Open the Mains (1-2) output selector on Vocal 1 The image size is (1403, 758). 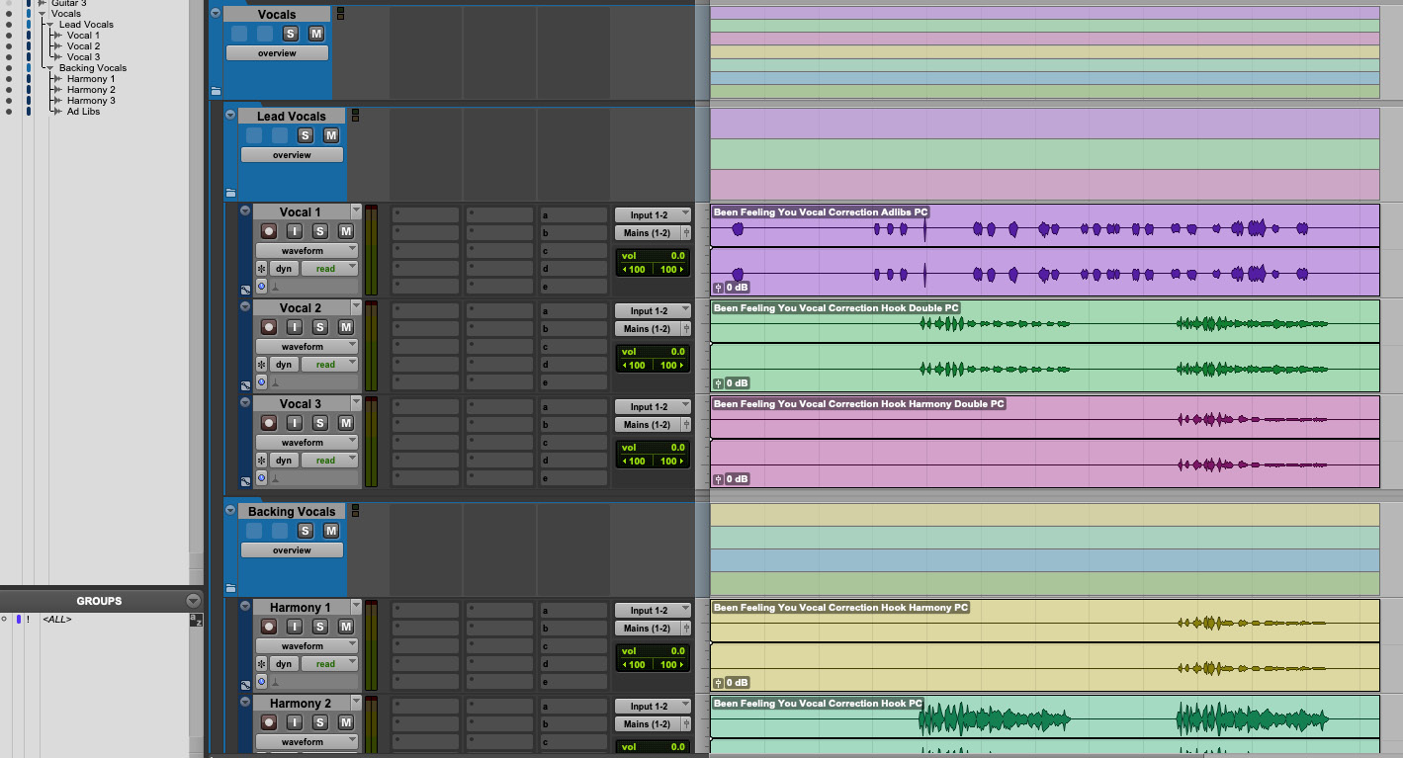coord(647,233)
